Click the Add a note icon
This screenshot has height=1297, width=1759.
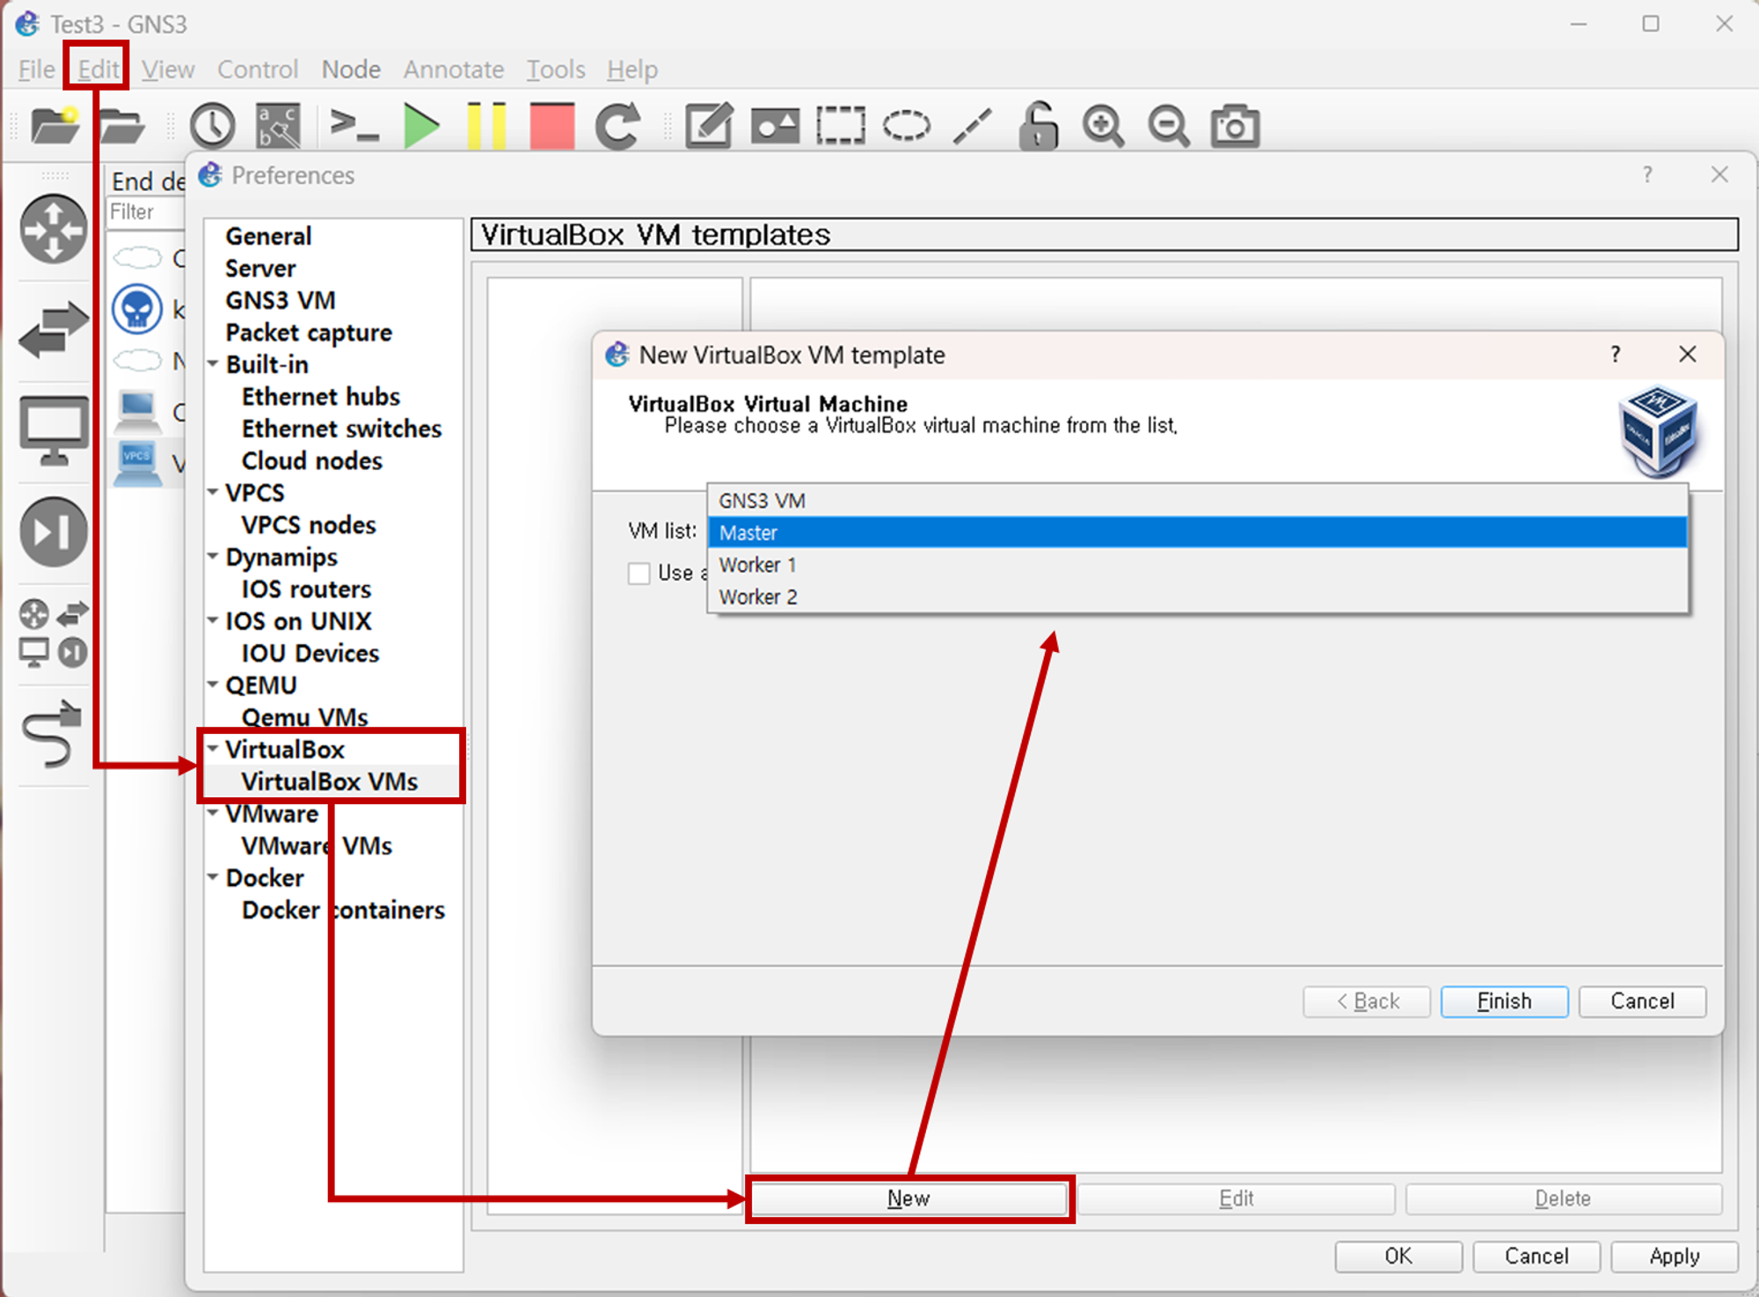coord(709,126)
